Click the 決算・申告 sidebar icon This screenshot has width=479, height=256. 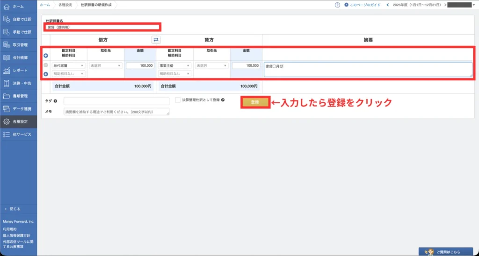pos(7,83)
